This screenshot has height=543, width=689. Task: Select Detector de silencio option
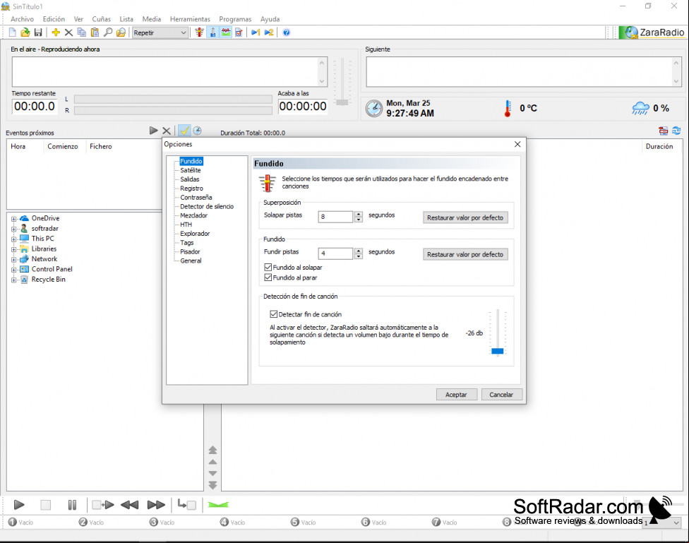(207, 206)
